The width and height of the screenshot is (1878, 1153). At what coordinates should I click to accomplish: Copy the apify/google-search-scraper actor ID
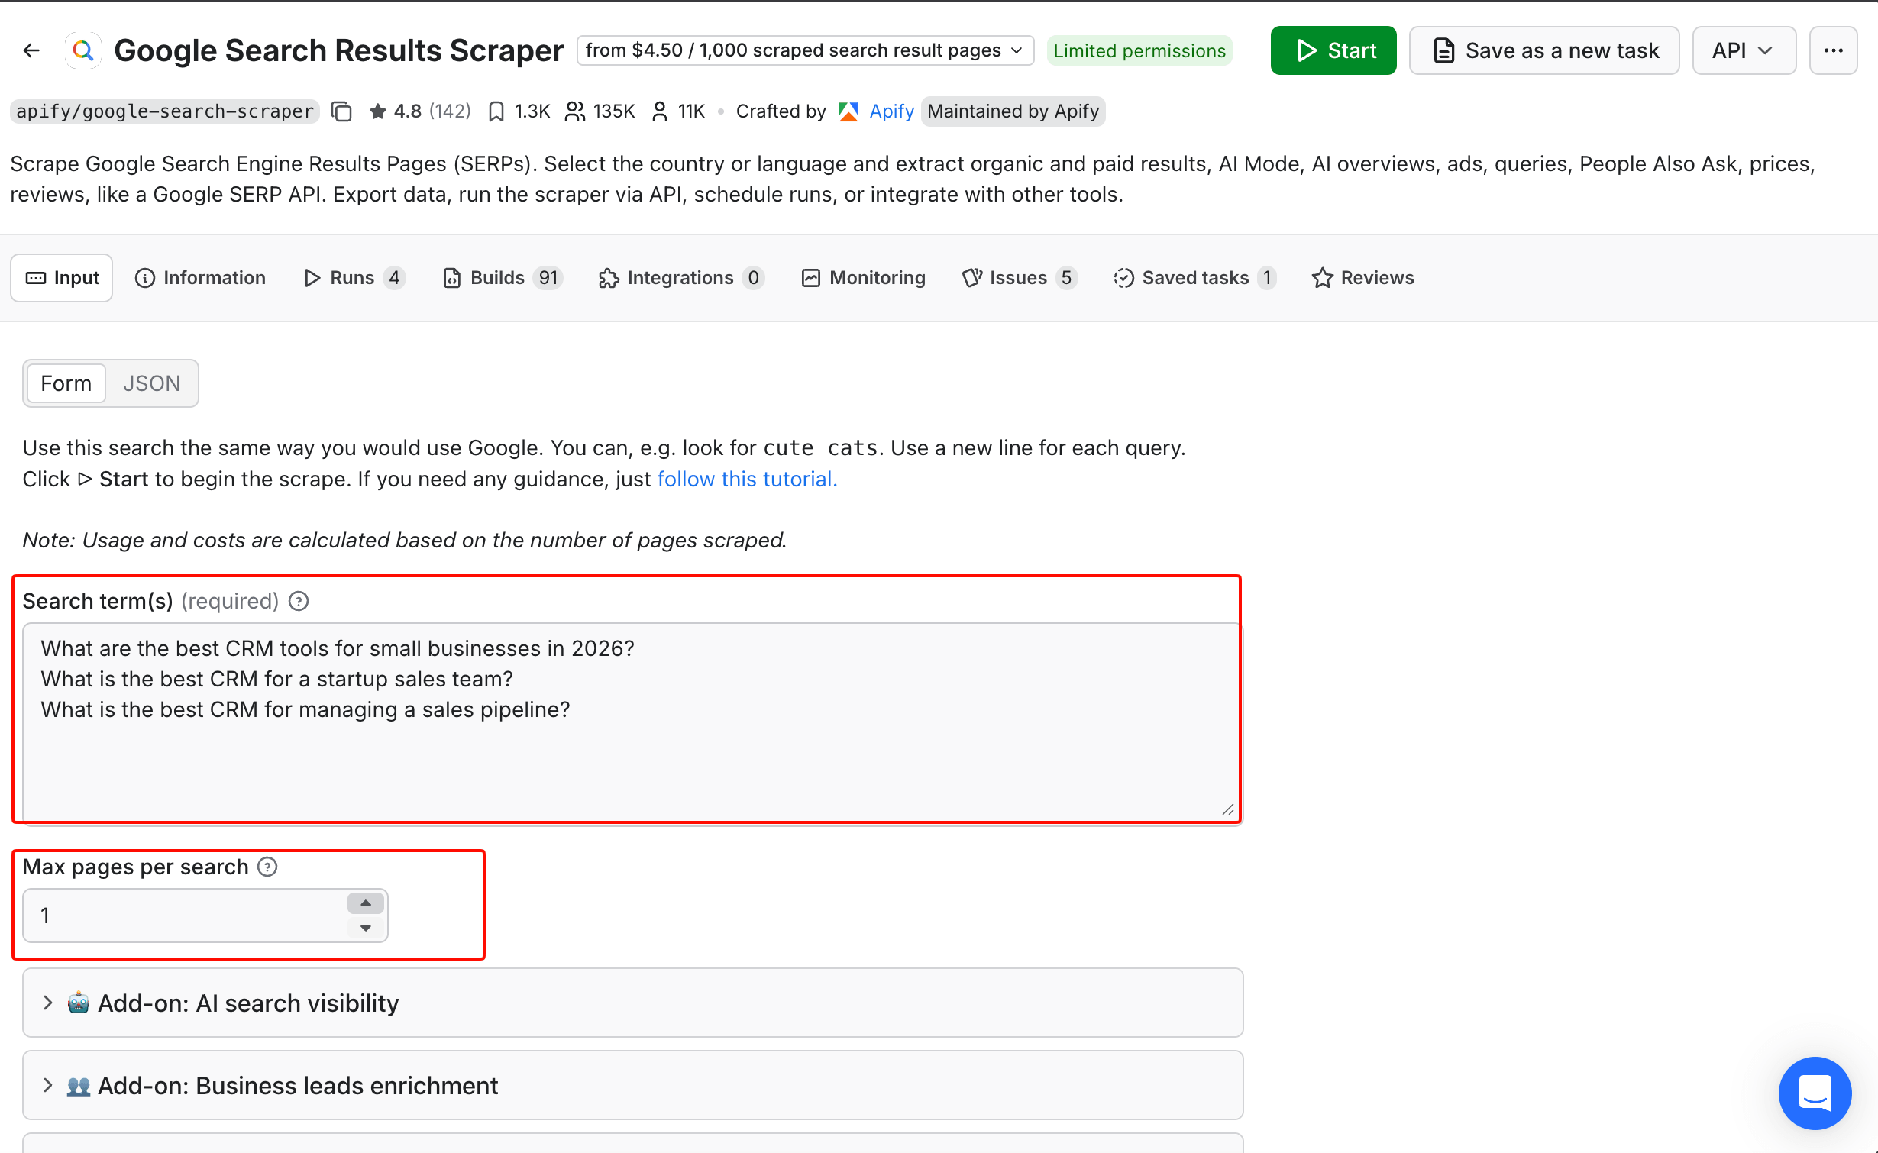[341, 111]
